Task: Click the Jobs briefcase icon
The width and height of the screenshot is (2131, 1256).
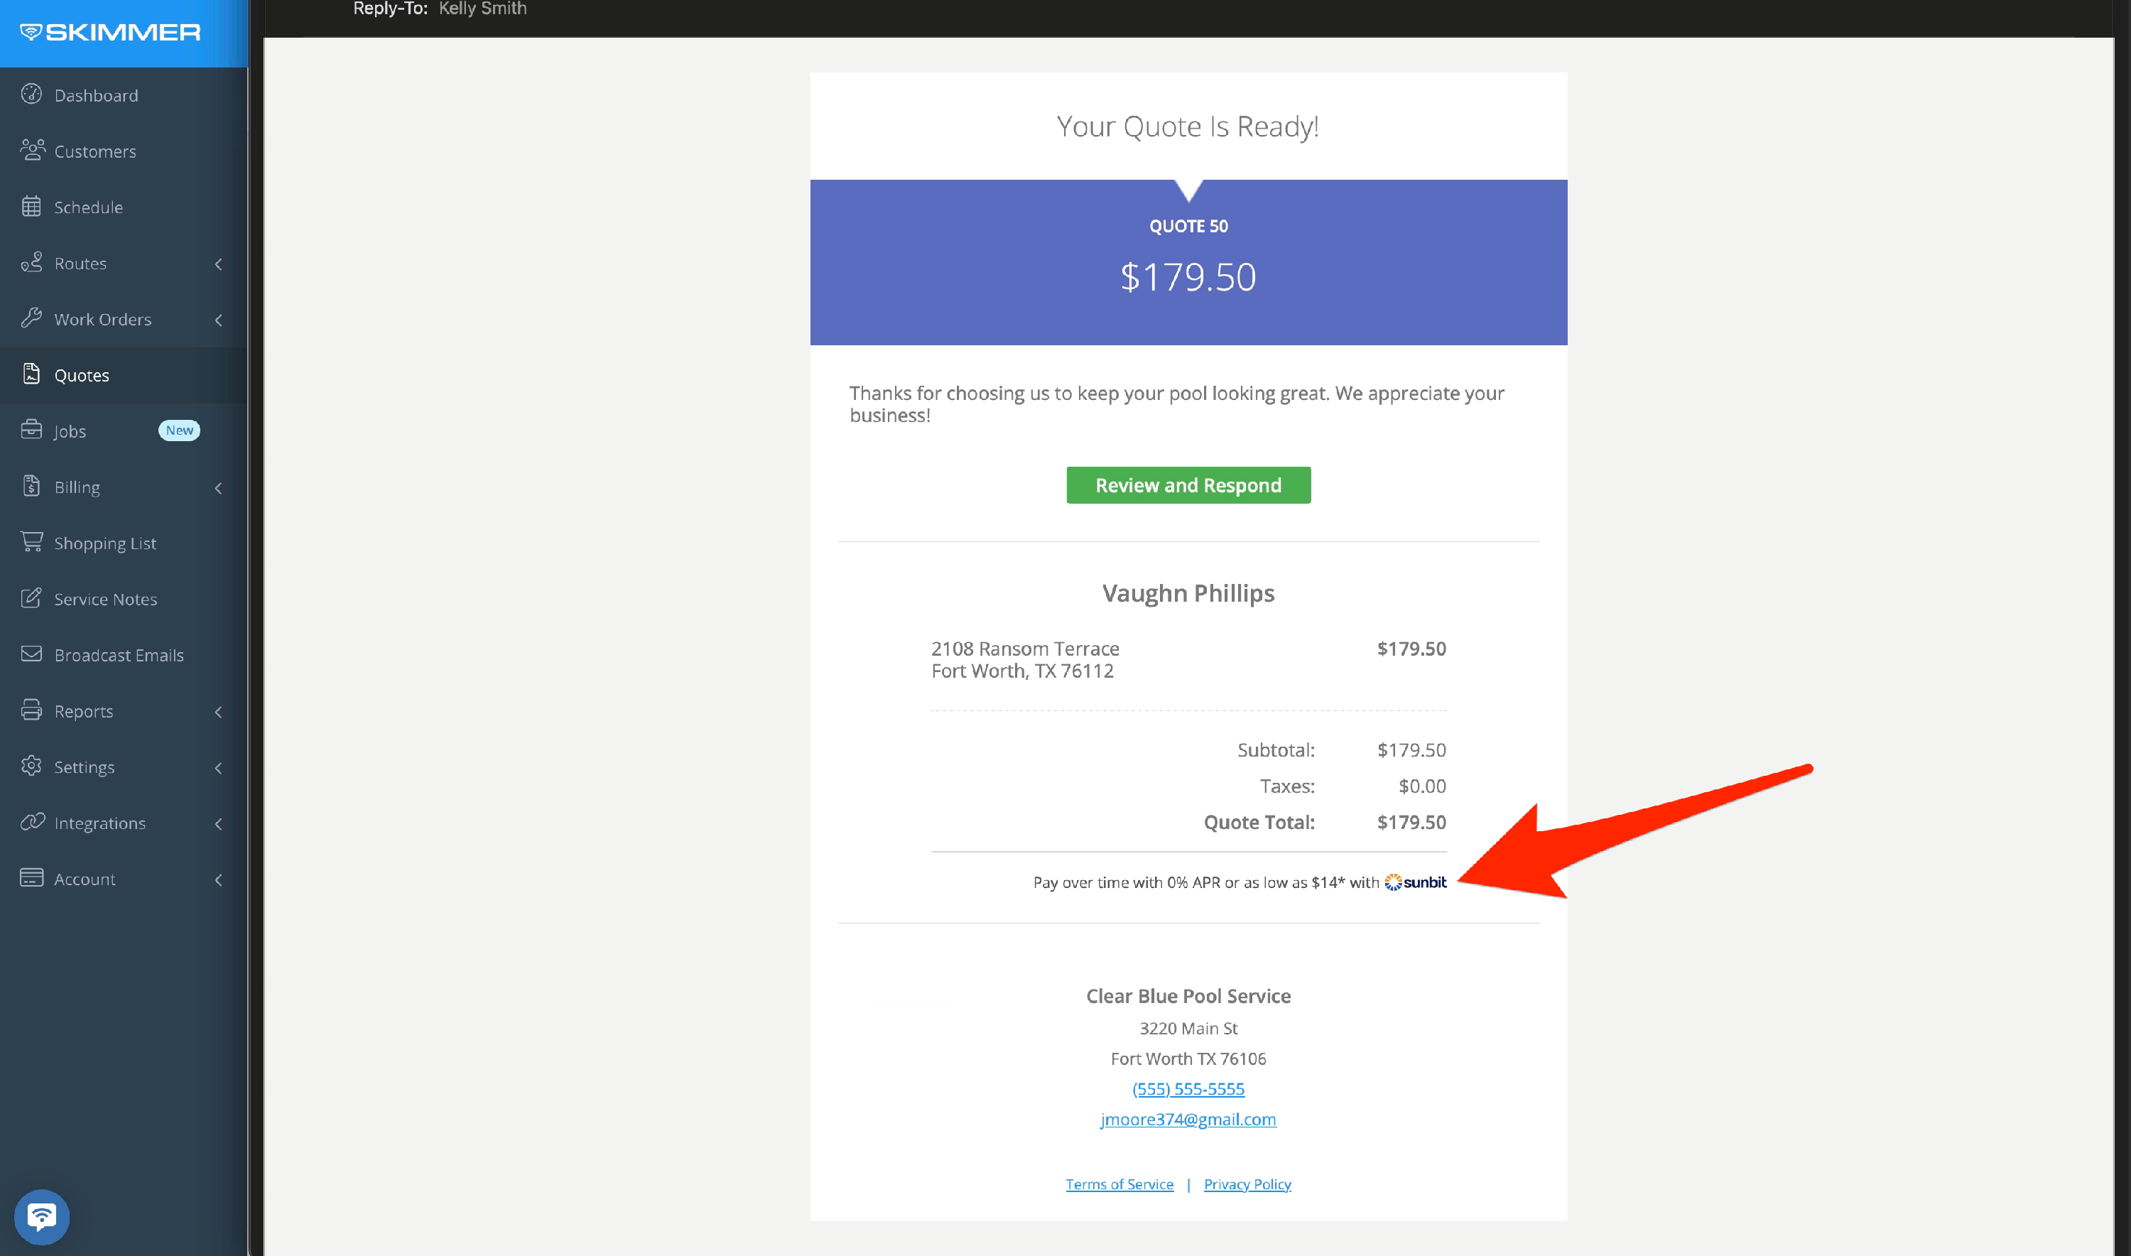Action: click(31, 430)
